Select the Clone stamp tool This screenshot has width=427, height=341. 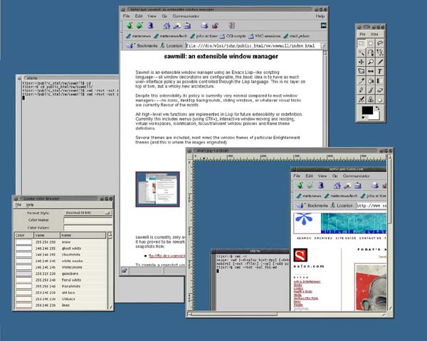coord(371,99)
